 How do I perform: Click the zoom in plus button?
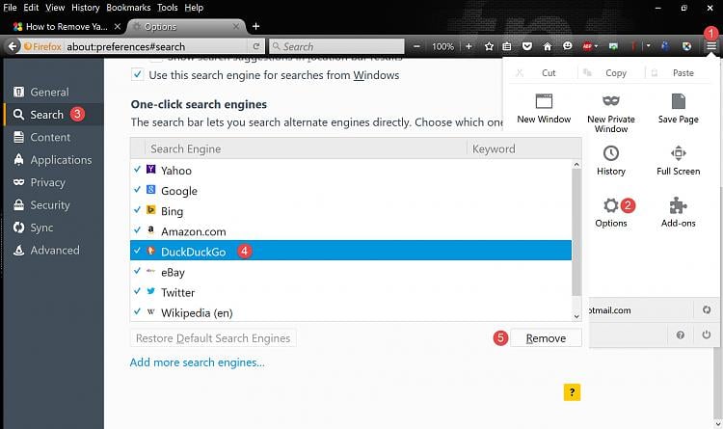pyautogui.click(x=469, y=46)
